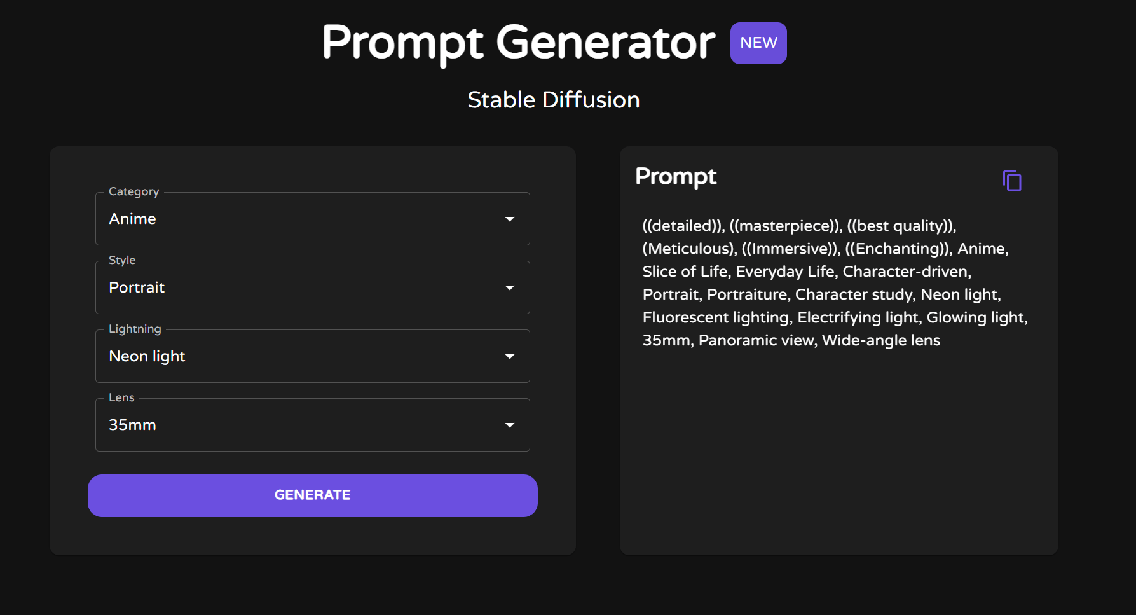The height and width of the screenshot is (615, 1136).
Task: Click the Category field label
Action: click(x=133, y=191)
